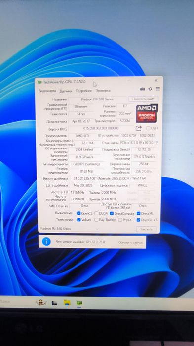Switch to the Датчики tab
The height and width of the screenshot is (346, 194).
(66, 91)
